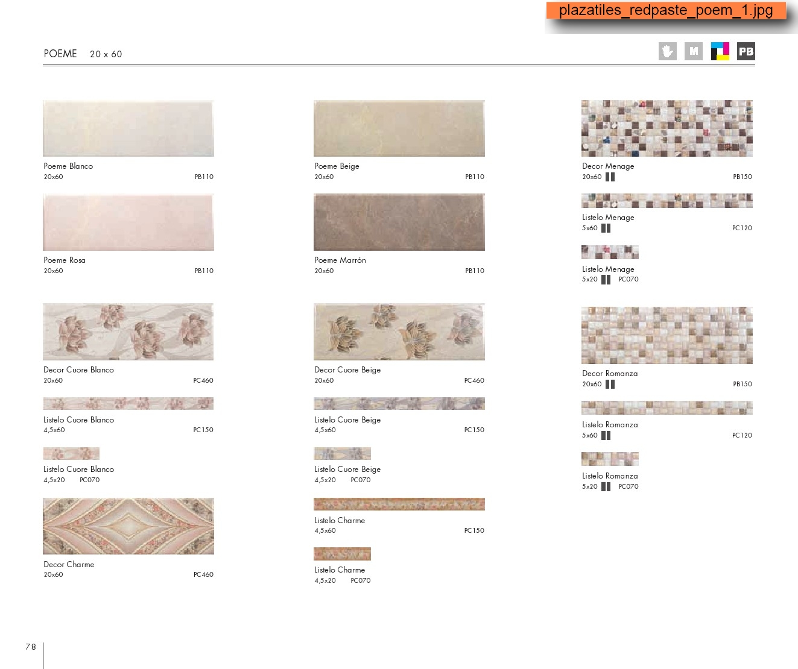Click the Listelo Menage 5x20 small image
Viewport: 798px width, 669px height.
click(x=610, y=252)
